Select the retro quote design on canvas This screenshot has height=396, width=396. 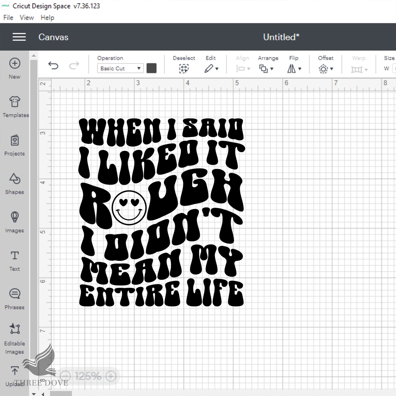pos(161,212)
